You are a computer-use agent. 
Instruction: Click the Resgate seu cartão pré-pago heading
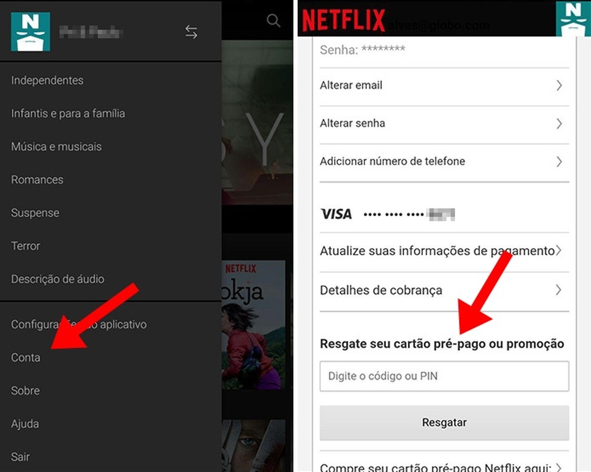tap(441, 344)
